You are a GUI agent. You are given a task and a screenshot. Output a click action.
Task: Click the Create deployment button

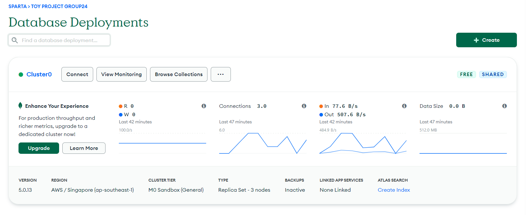(x=486, y=40)
